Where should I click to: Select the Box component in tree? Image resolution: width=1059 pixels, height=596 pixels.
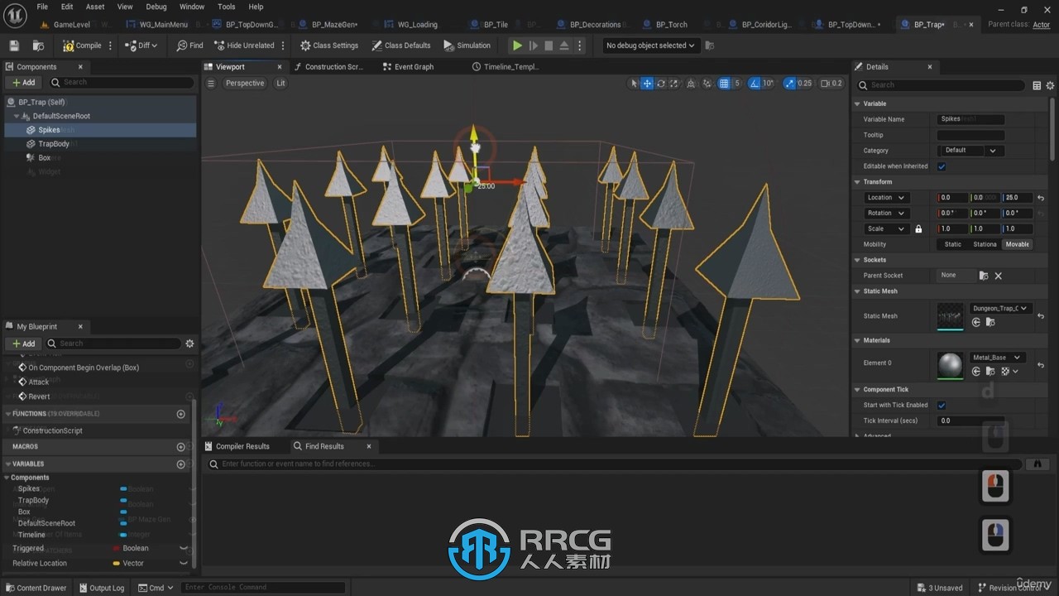tap(99, 157)
